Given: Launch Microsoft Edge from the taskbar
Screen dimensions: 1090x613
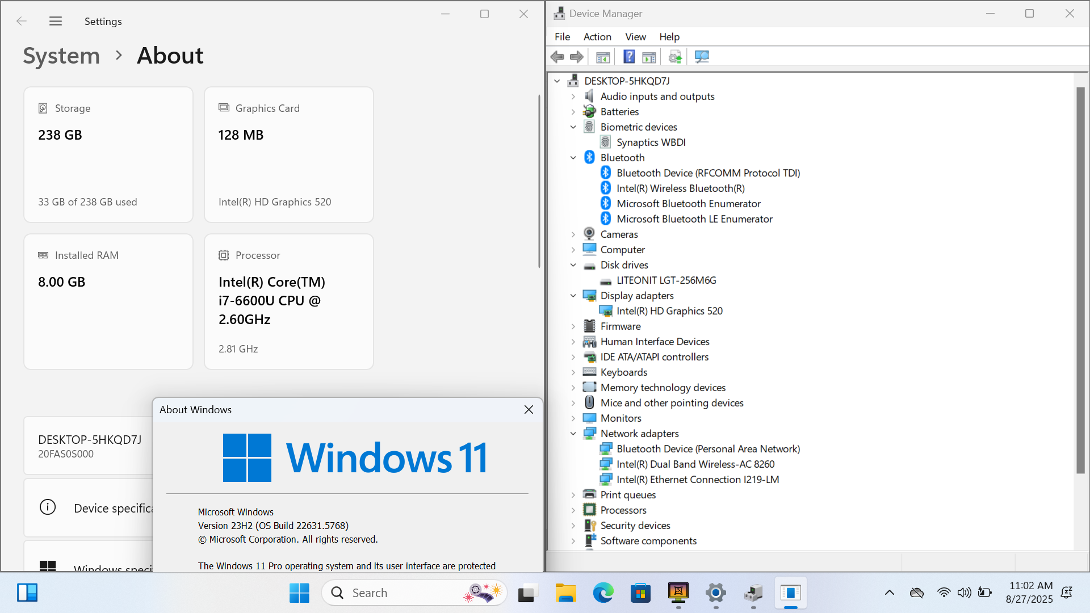Looking at the screenshot, I should (x=603, y=593).
